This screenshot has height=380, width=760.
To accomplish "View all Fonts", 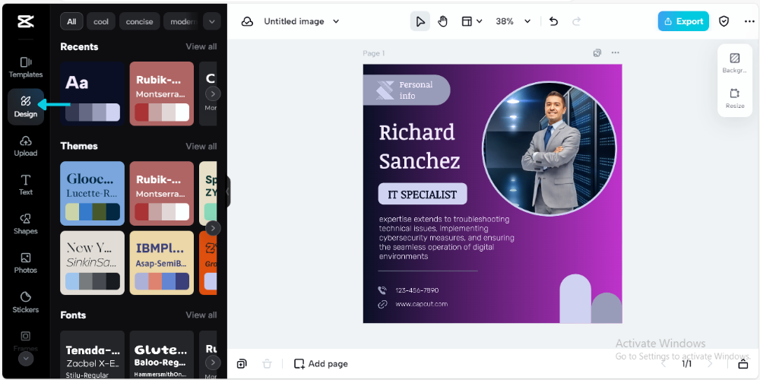I will tap(201, 315).
